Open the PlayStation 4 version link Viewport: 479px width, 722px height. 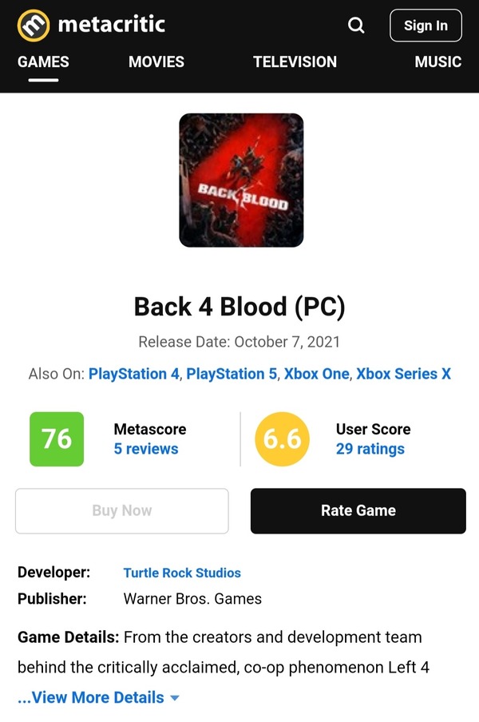pos(133,374)
